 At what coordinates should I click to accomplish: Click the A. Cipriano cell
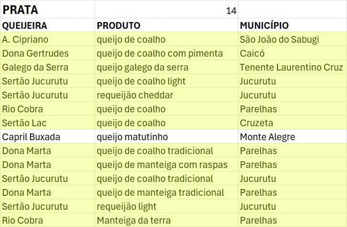click(x=47, y=40)
